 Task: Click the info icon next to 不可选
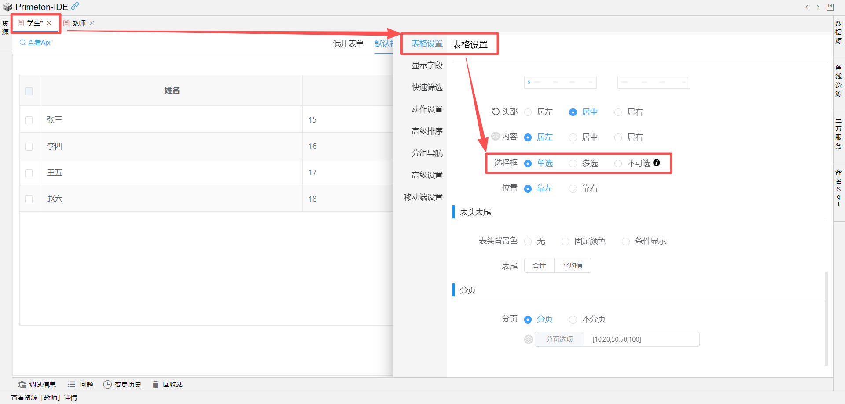point(657,162)
